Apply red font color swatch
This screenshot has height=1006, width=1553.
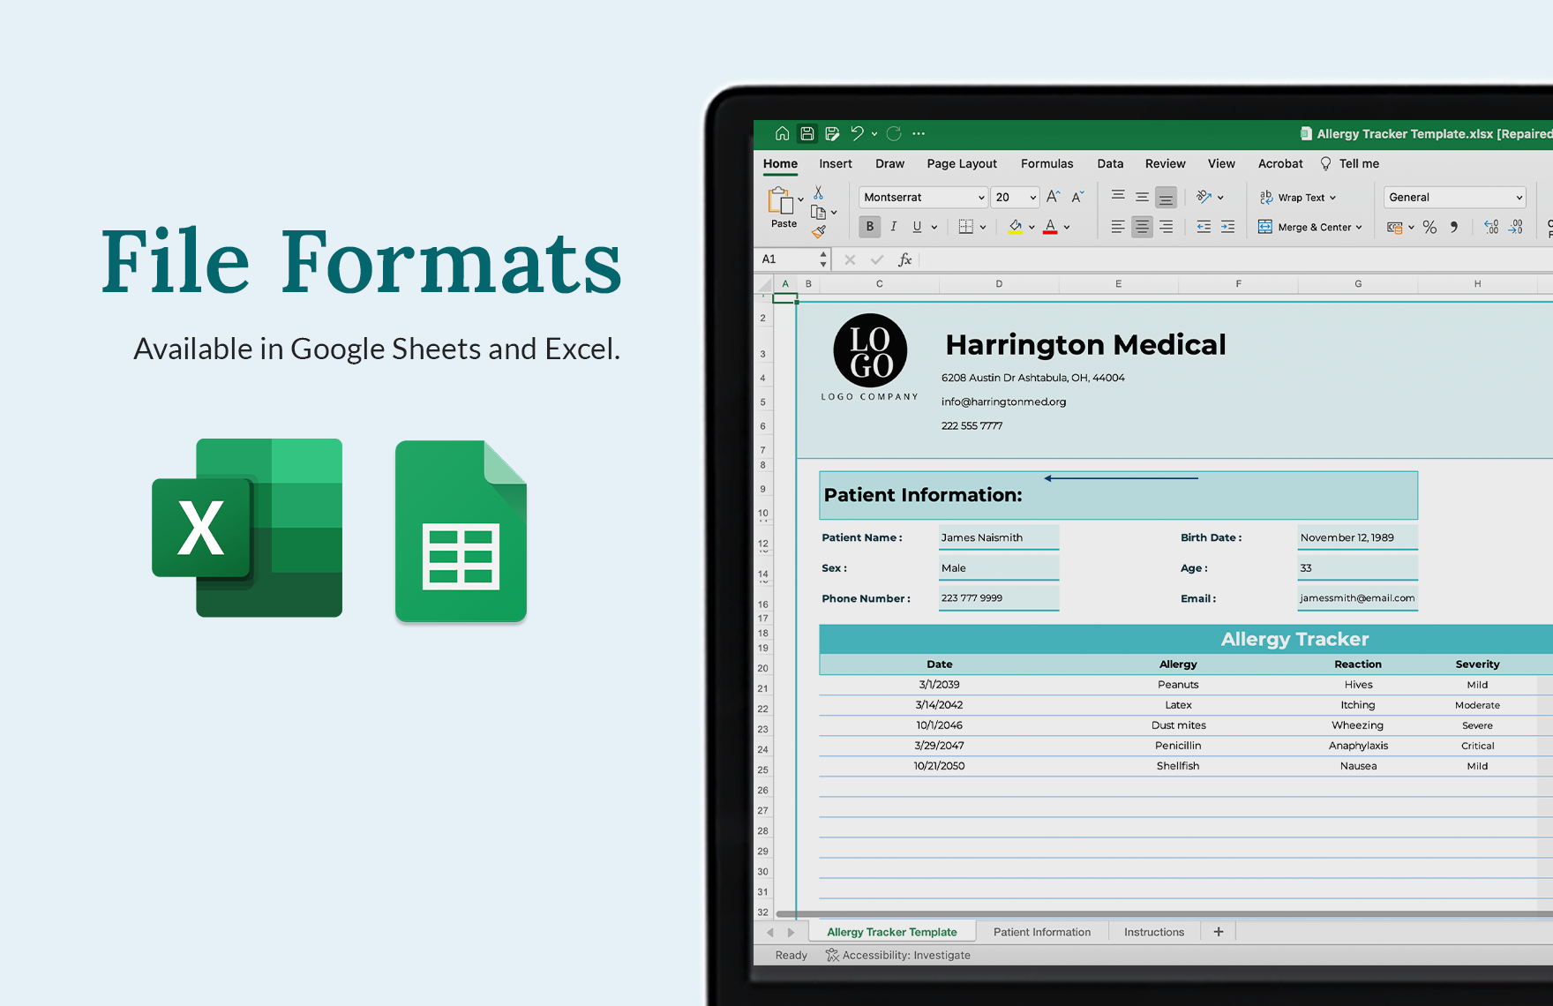point(1050,227)
